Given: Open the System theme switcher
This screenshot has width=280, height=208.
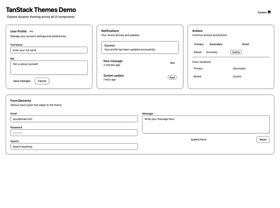Looking at the screenshot, I should tap(264, 12).
